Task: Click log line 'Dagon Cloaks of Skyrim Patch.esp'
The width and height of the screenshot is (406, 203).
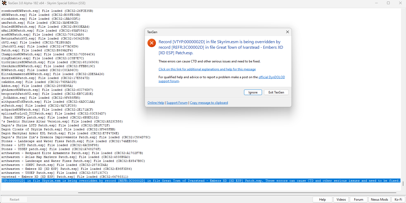Action: (x=58, y=129)
